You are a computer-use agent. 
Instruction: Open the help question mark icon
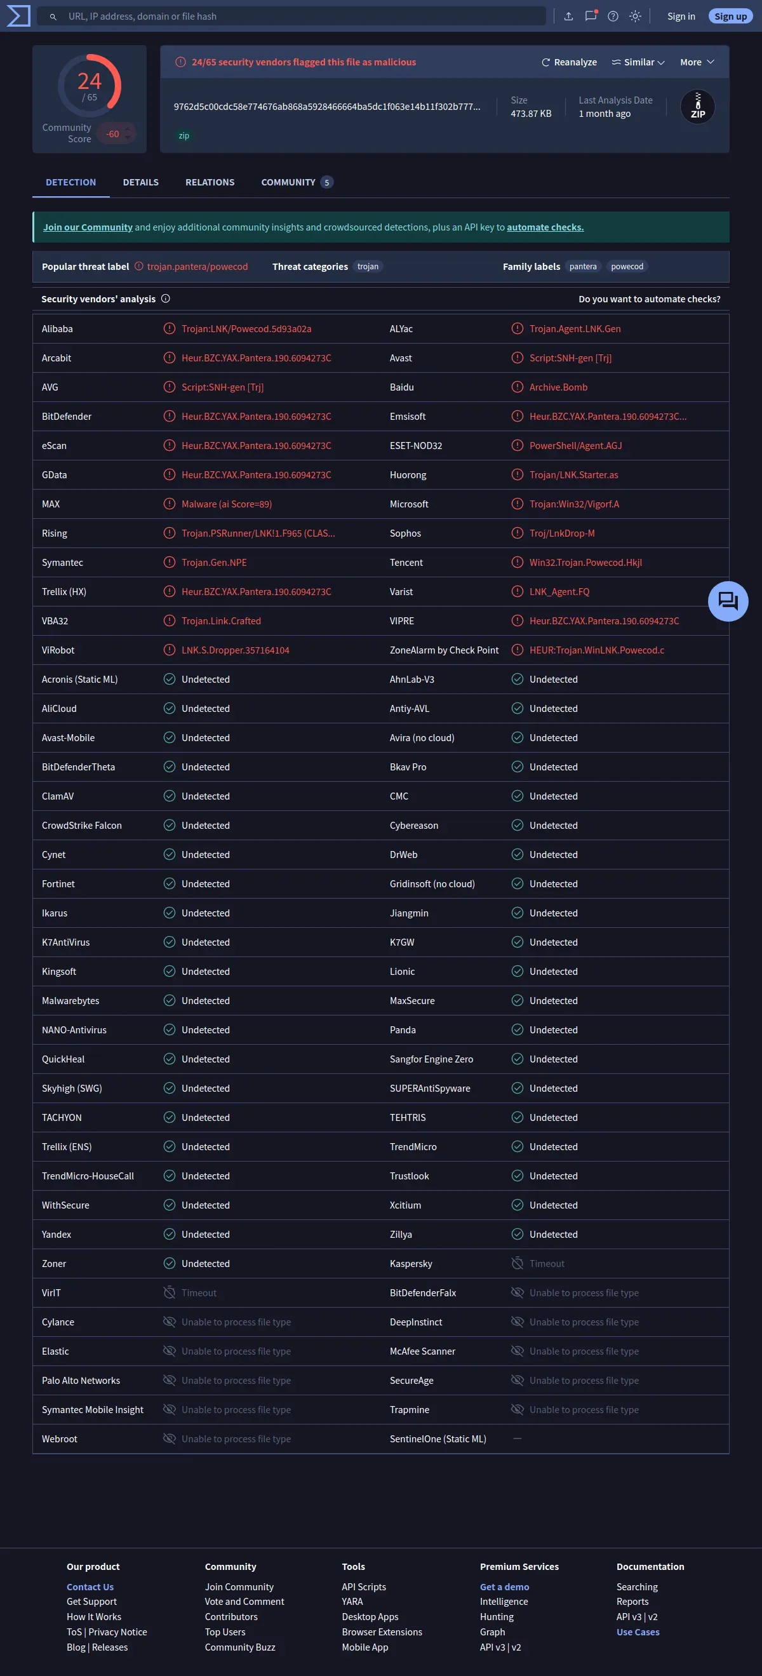coord(613,17)
